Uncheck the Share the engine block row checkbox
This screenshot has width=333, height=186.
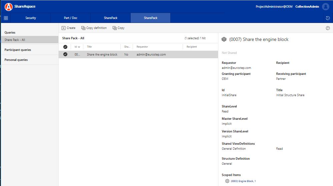pyautogui.click(x=65, y=54)
